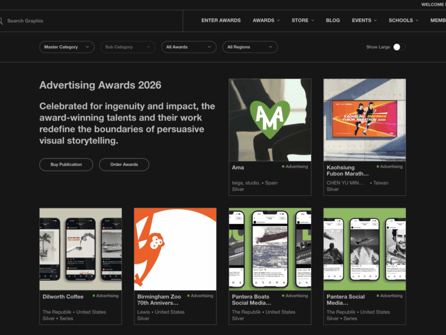Open the All Awards filter dropdown
446x335 pixels.
pos(189,47)
